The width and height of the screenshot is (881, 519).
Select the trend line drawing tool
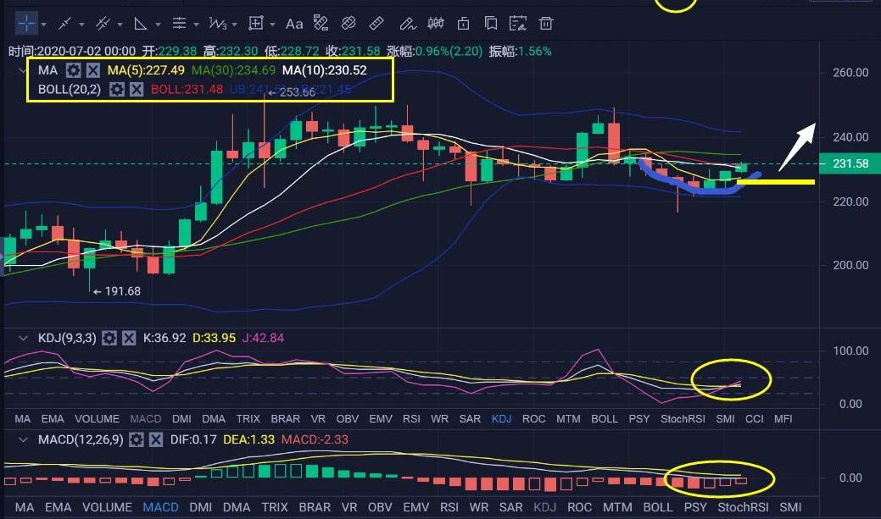click(x=64, y=23)
